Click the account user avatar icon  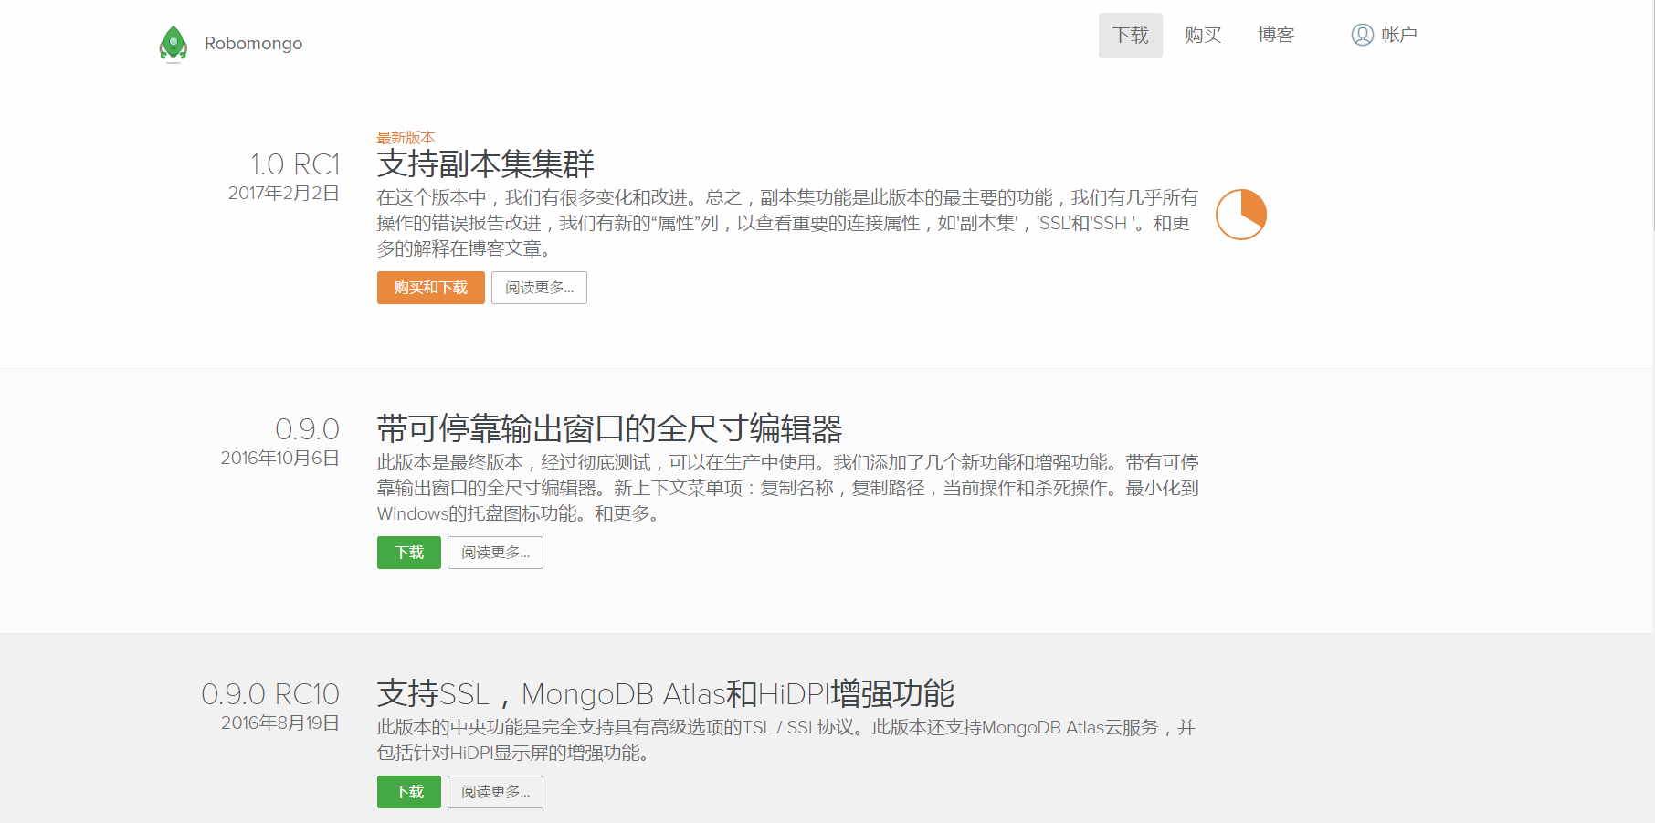click(1362, 35)
